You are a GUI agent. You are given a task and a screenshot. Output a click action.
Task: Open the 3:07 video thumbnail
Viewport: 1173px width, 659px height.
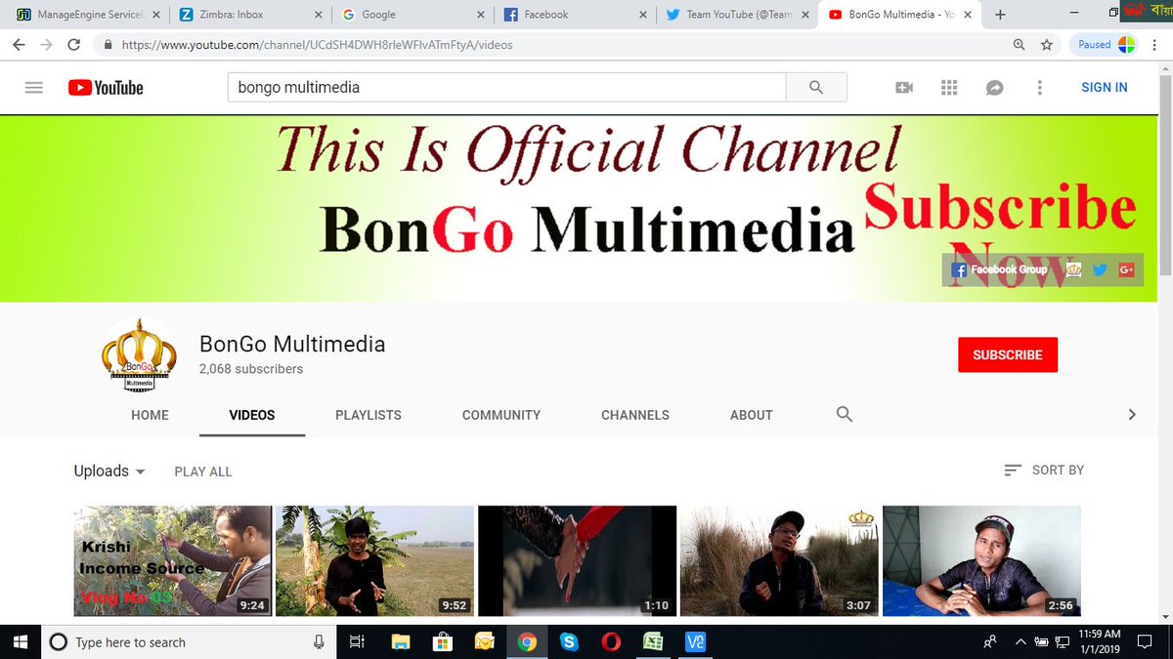point(779,560)
